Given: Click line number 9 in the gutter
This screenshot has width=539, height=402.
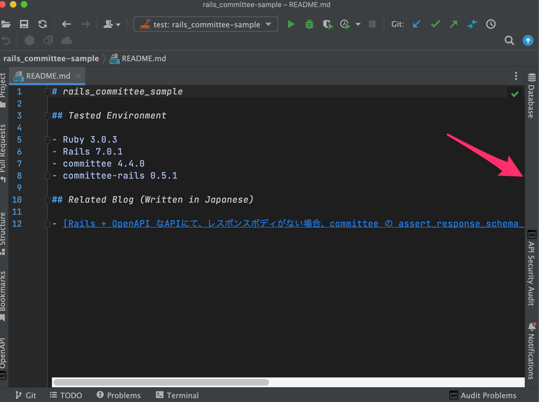Looking at the screenshot, I should [x=19, y=188].
